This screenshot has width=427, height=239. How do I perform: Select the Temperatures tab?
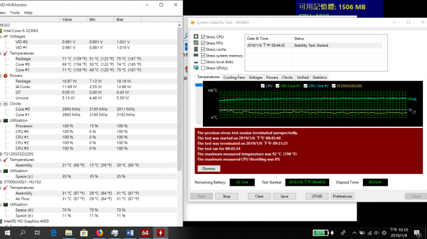pos(208,77)
